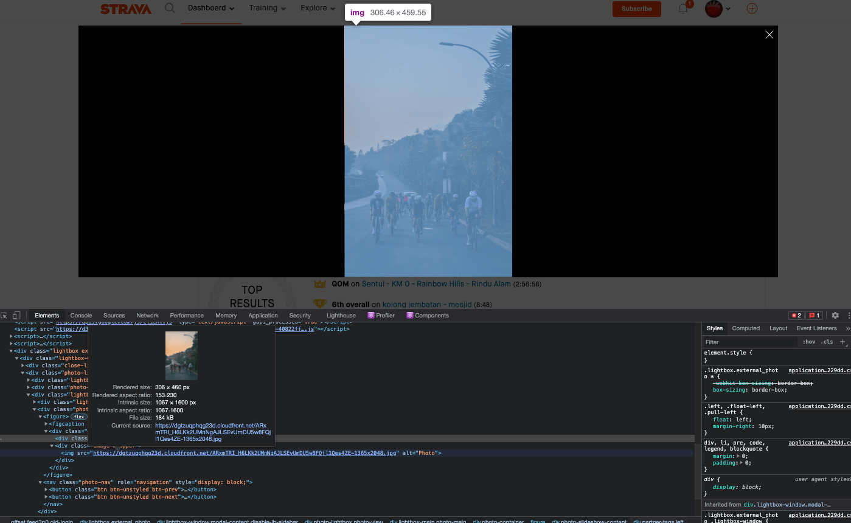The image size is (851, 523).
Task: Click the QOM crown icon
Action: pyautogui.click(x=320, y=283)
